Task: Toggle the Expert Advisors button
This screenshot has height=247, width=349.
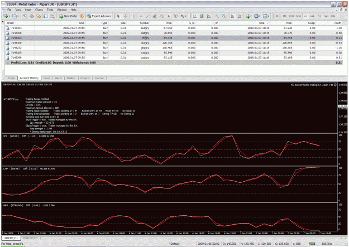Action: point(99,16)
